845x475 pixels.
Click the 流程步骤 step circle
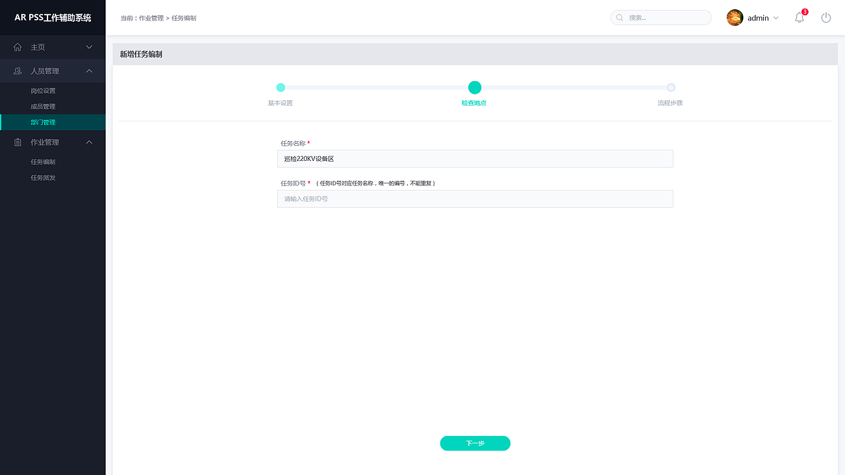[x=671, y=87]
